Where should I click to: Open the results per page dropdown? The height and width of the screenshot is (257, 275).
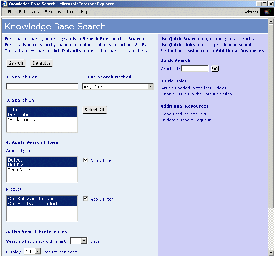(x=38, y=252)
